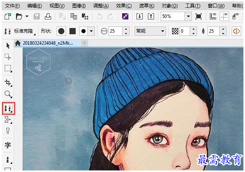Click the feather value field showing 25
Viewport: 245px width, 172px height.
point(213,31)
